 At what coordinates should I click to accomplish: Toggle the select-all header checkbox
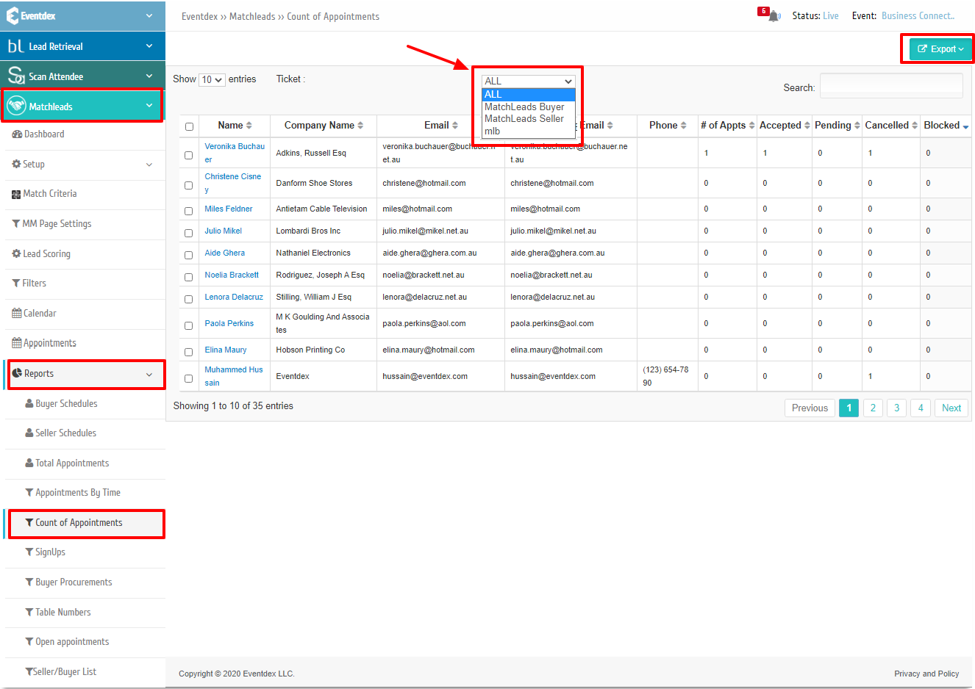tap(189, 126)
